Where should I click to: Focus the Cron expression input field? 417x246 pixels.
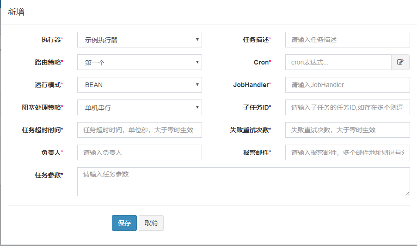tap(338, 62)
